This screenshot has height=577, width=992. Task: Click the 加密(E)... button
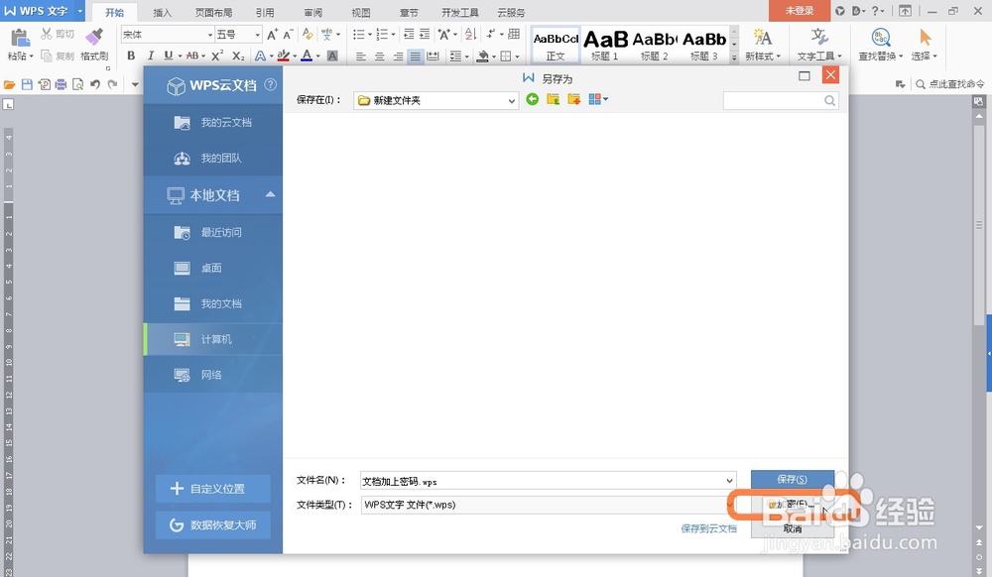(792, 505)
